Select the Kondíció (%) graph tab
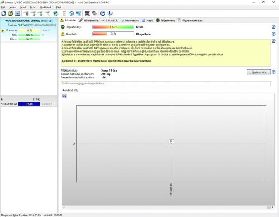The image size is (279, 217). pos(70,91)
